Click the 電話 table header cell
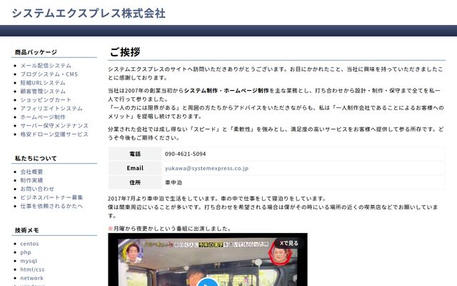The height and width of the screenshot is (286, 457). click(135, 154)
